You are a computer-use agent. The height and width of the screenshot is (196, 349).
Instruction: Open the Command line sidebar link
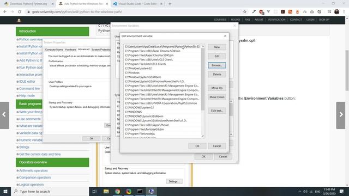pos(29,88)
